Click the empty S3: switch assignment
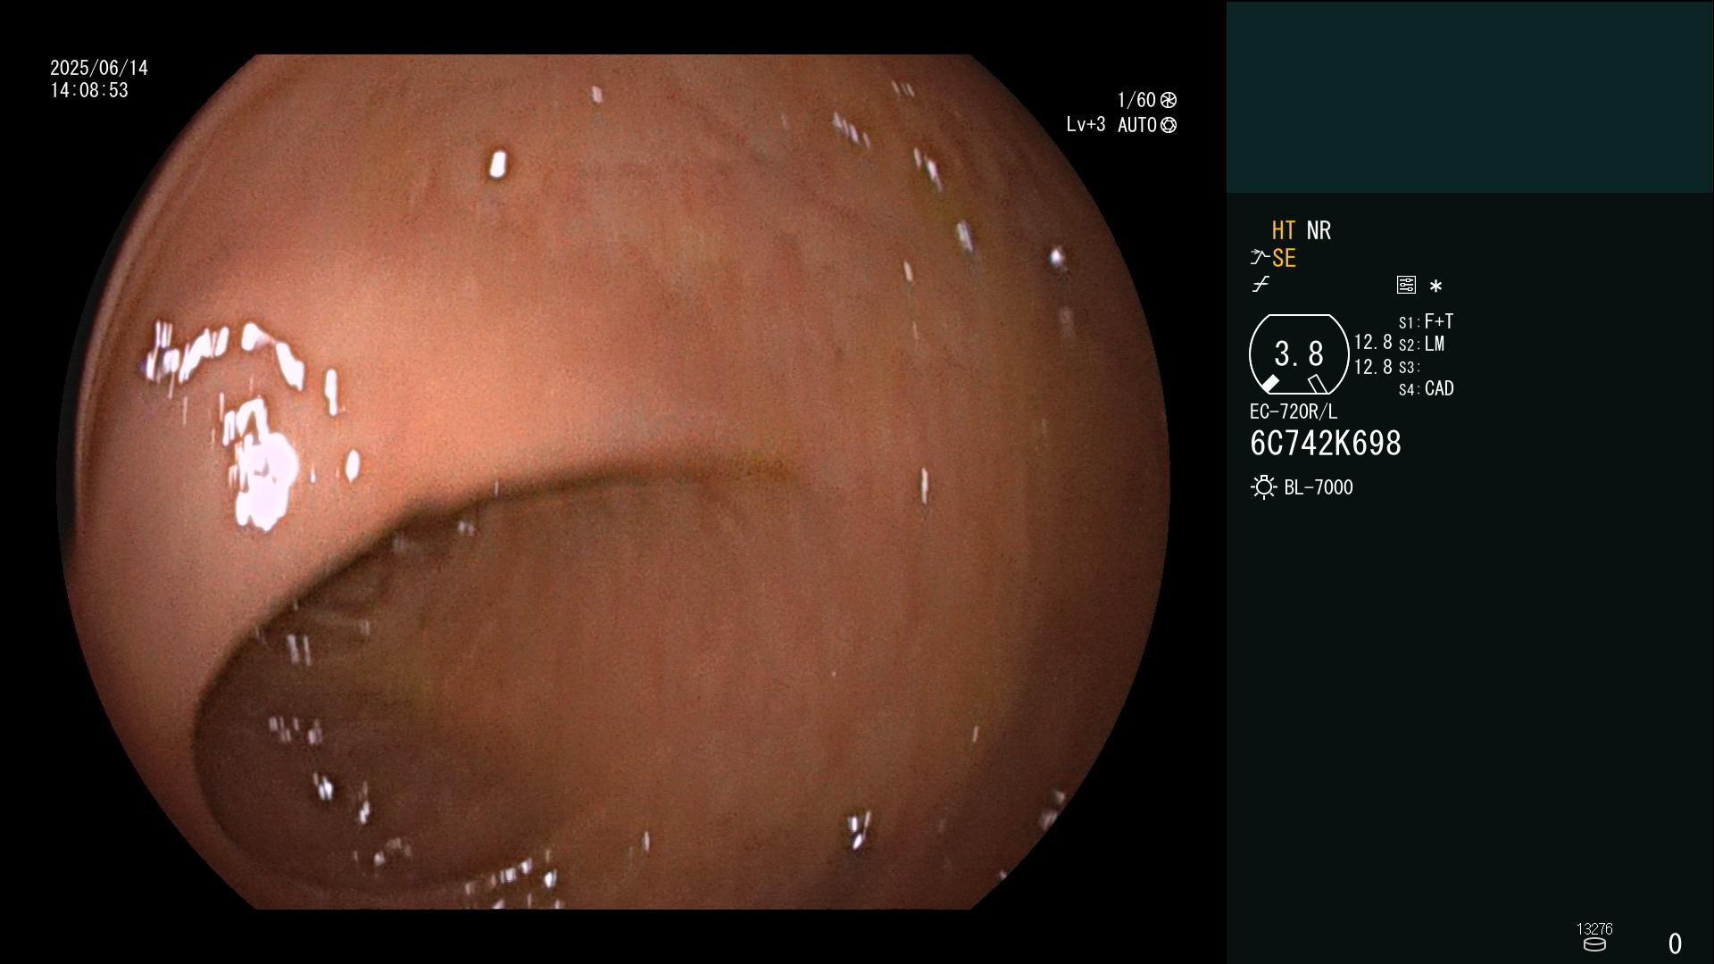Viewport: 1714px width, 964px height. (x=1409, y=368)
